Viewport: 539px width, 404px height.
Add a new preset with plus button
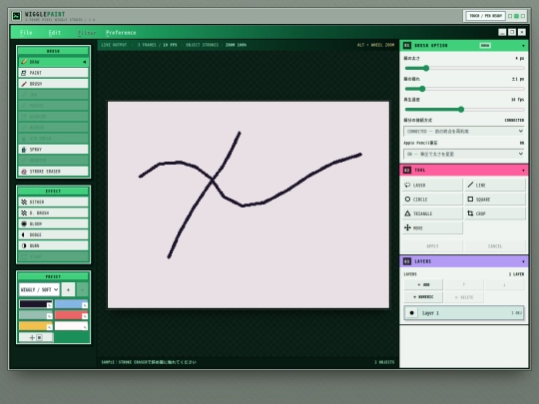click(68, 289)
